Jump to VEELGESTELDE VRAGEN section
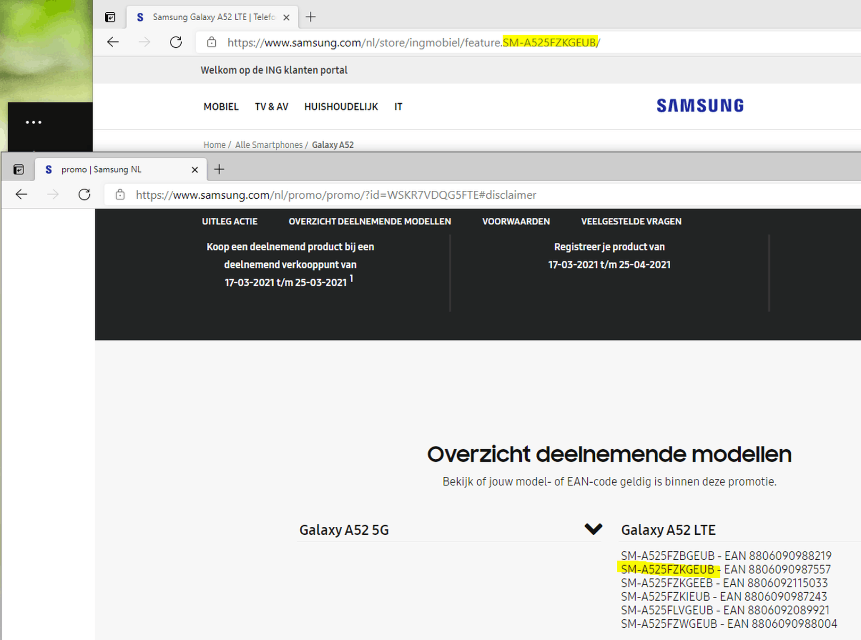Viewport: 861px width, 640px height. click(631, 222)
